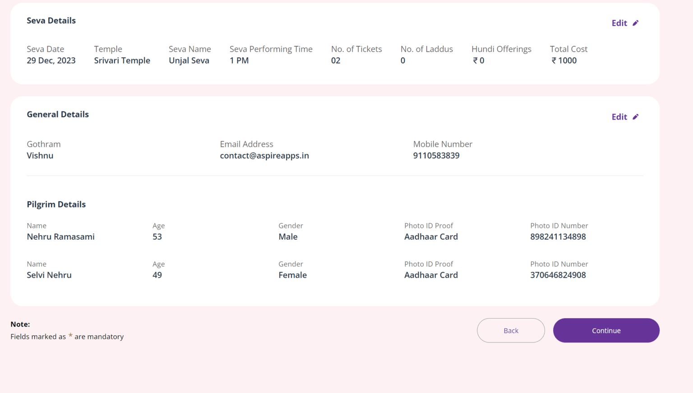
Task: Select the Total Cost ₹ 1000
Action: [564, 60]
